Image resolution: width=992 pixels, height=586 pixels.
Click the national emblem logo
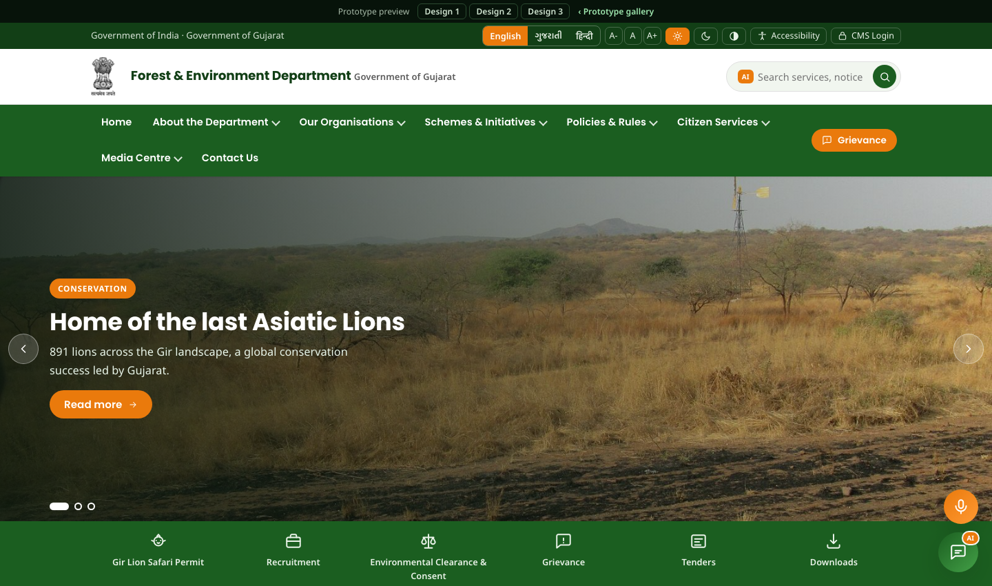(x=103, y=77)
